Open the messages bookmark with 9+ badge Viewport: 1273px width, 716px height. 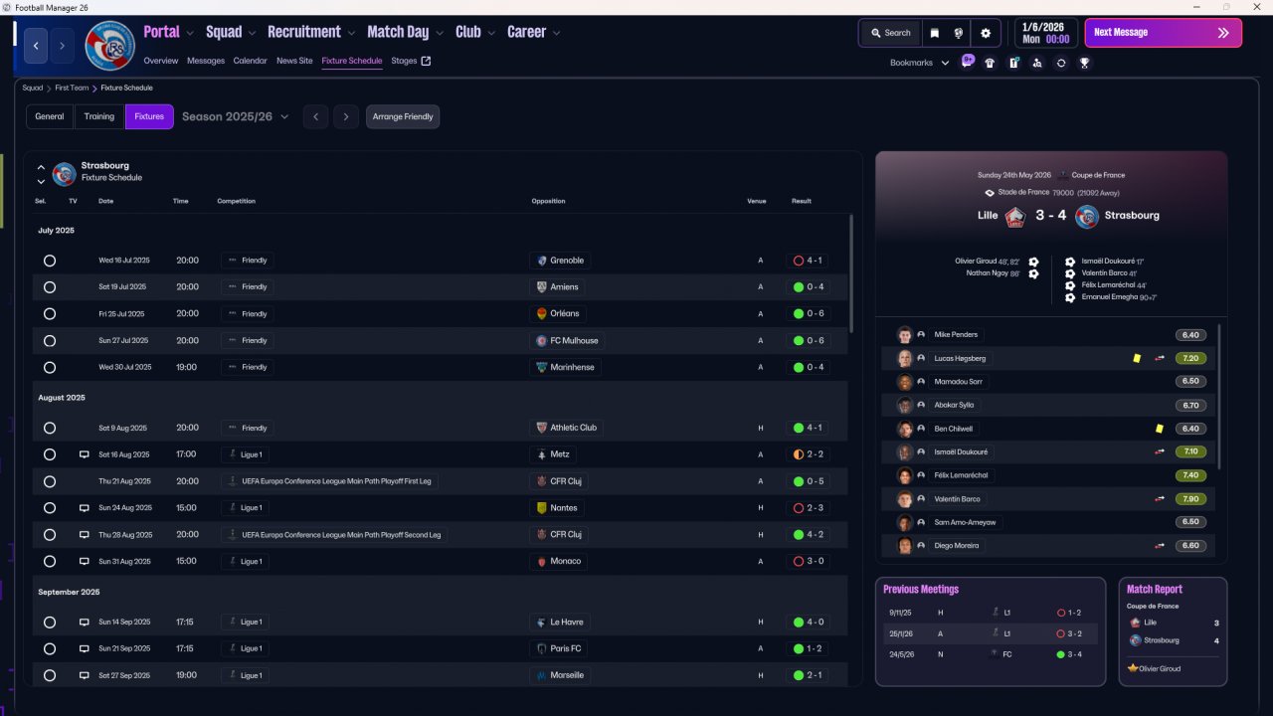pyautogui.click(x=968, y=62)
